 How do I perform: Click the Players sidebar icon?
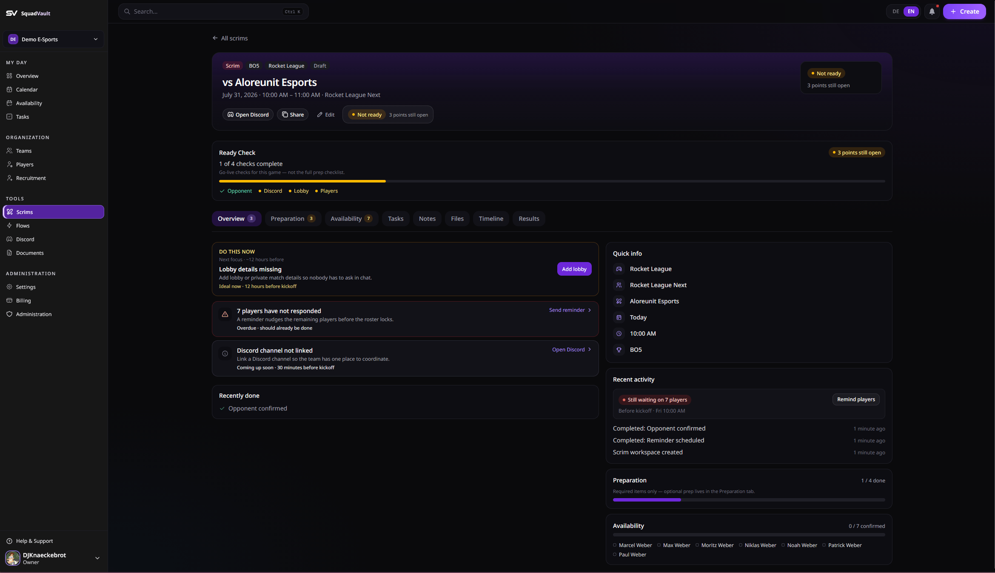pyautogui.click(x=9, y=164)
